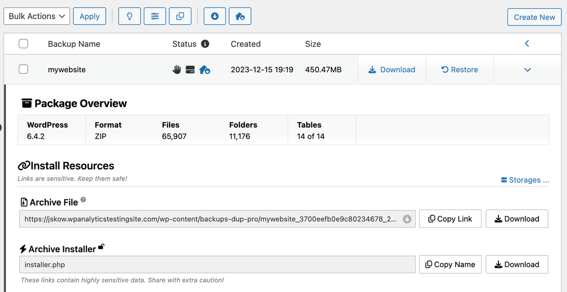The image size is (567, 292).
Task: Click the Status info icon
Action: click(x=205, y=44)
